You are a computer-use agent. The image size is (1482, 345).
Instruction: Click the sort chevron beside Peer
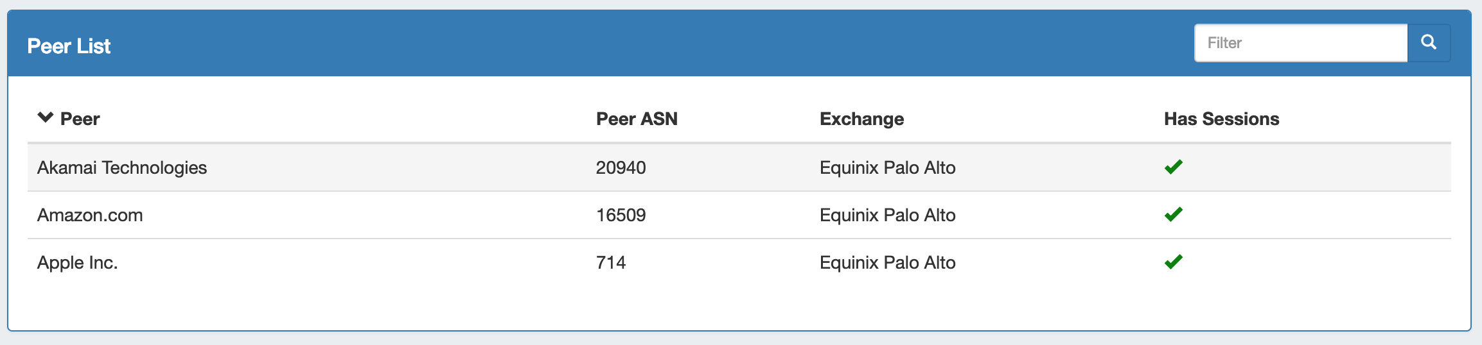[45, 117]
